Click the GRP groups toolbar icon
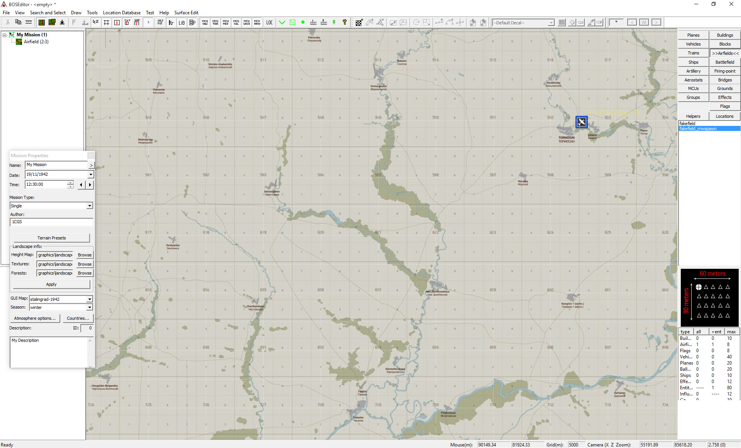This screenshot has width=741, height=448. 137,22
